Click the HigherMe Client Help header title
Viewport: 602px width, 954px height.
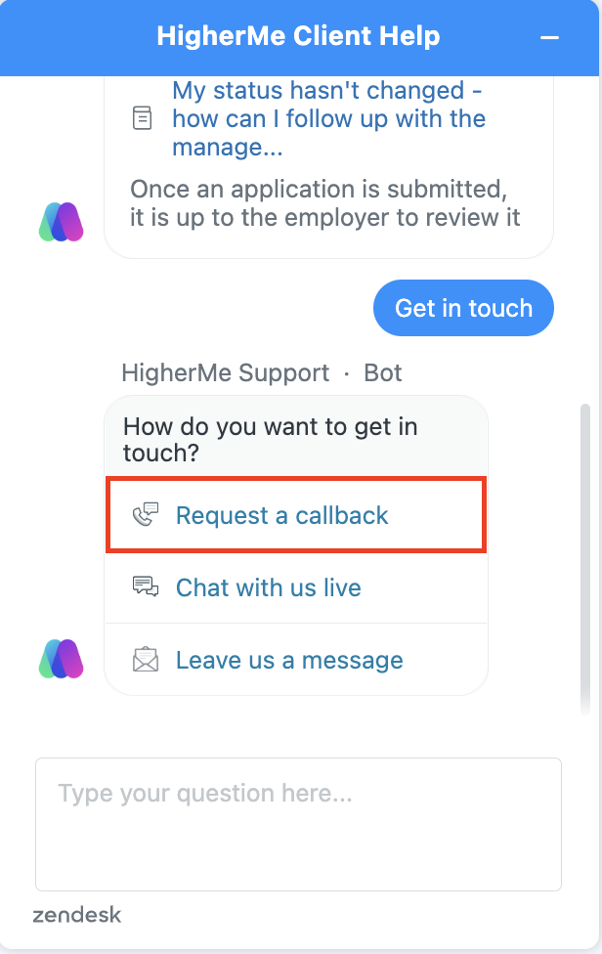(x=298, y=37)
